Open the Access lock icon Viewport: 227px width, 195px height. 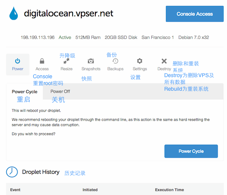[x=42, y=61]
